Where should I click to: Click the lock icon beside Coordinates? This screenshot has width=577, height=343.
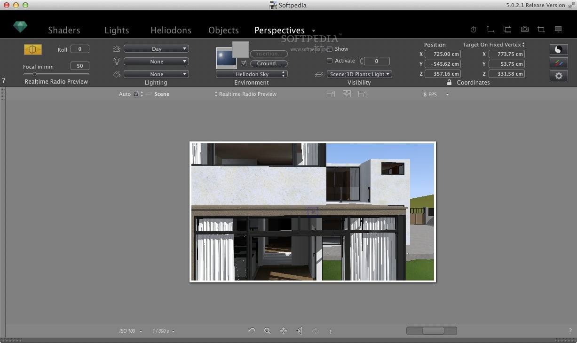click(449, 82)
